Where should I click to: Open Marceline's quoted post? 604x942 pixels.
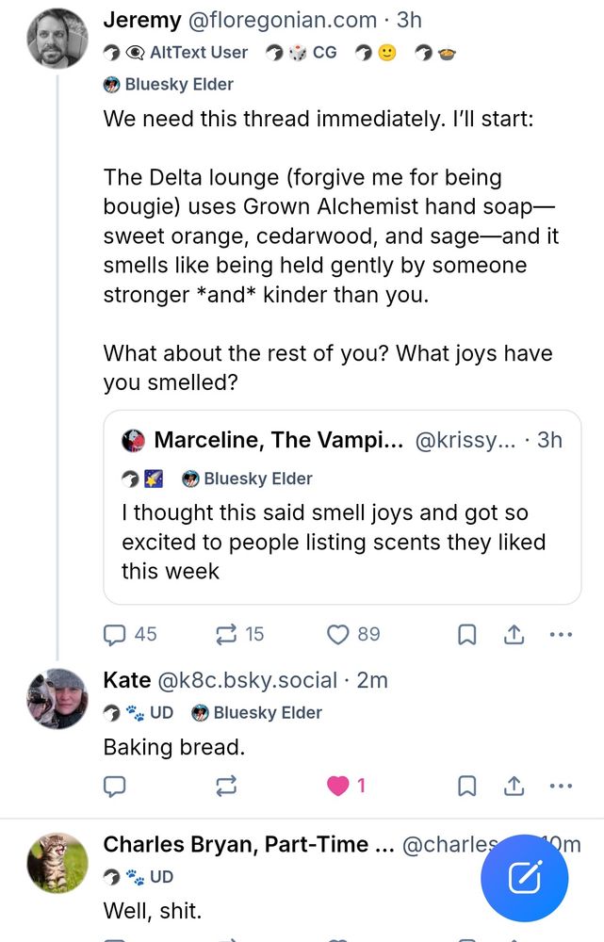click(341, 542)
